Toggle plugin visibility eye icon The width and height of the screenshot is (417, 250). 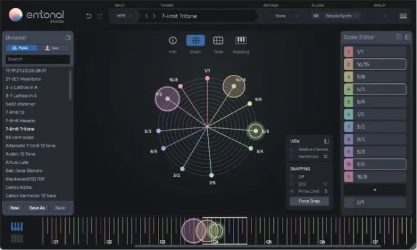[316, 16]
